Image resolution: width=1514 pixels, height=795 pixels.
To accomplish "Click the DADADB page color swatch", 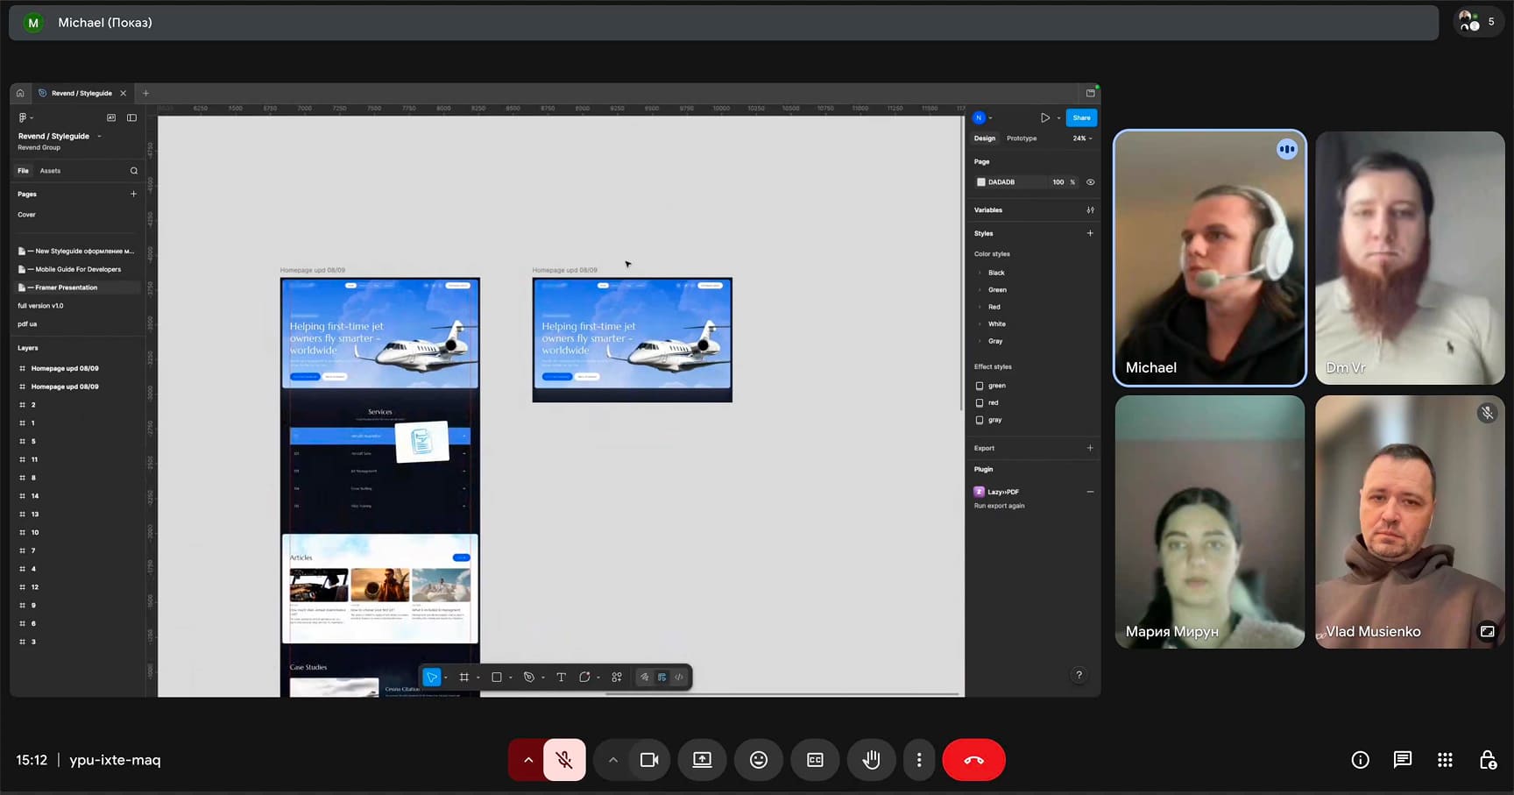I will 980,182.
